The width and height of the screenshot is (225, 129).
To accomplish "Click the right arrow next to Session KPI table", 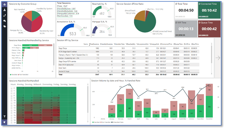I will (218, 58).
